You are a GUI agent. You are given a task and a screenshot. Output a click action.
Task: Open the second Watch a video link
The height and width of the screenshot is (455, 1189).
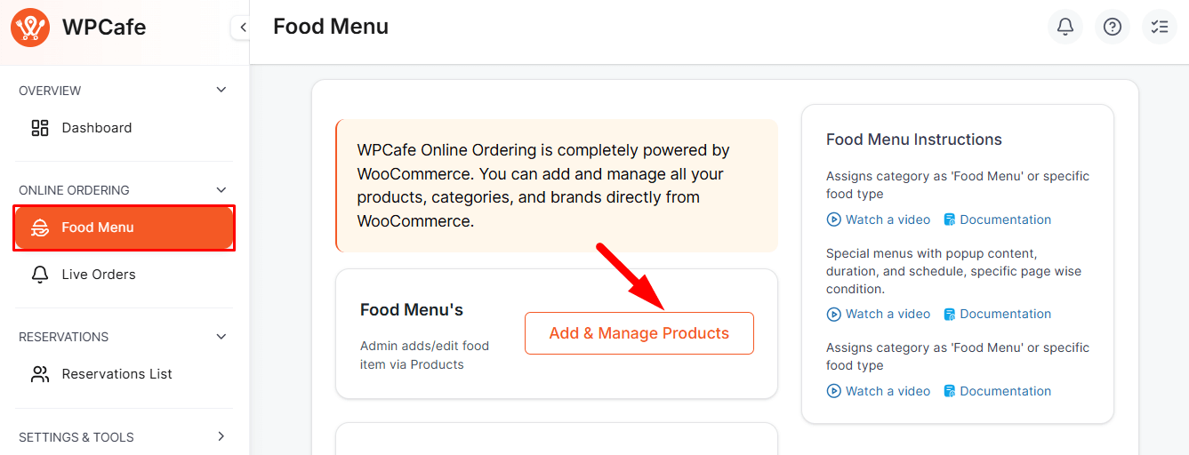point(887,314)
